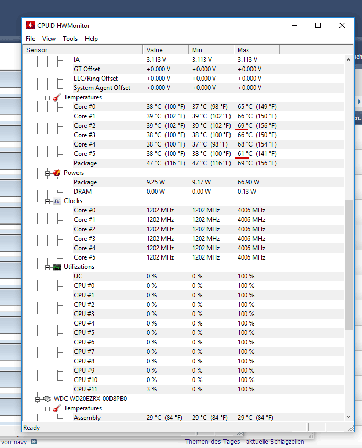Select the Core #0 temperature row
Screen dimensions: 362x448
[209, 107]
